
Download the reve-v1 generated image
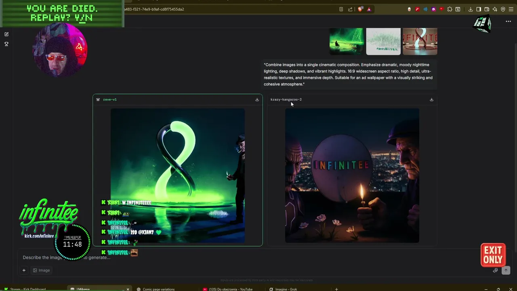(x=257, y=99)
